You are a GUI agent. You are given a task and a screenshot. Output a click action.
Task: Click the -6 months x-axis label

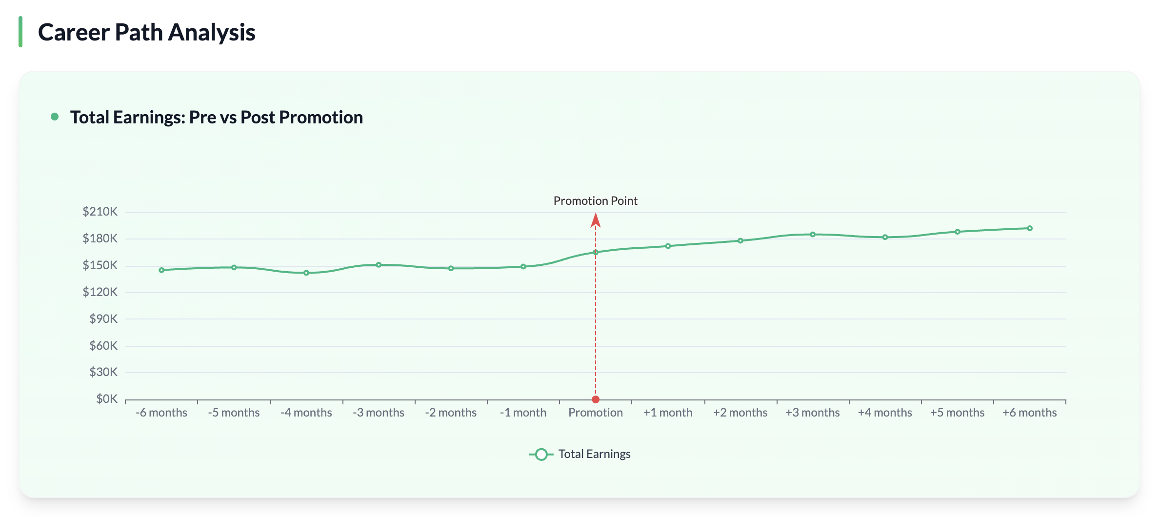click(x=161, y=413)
